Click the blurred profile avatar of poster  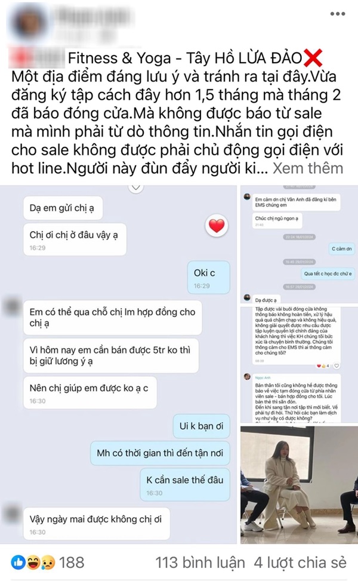click(x=30, y=21)
